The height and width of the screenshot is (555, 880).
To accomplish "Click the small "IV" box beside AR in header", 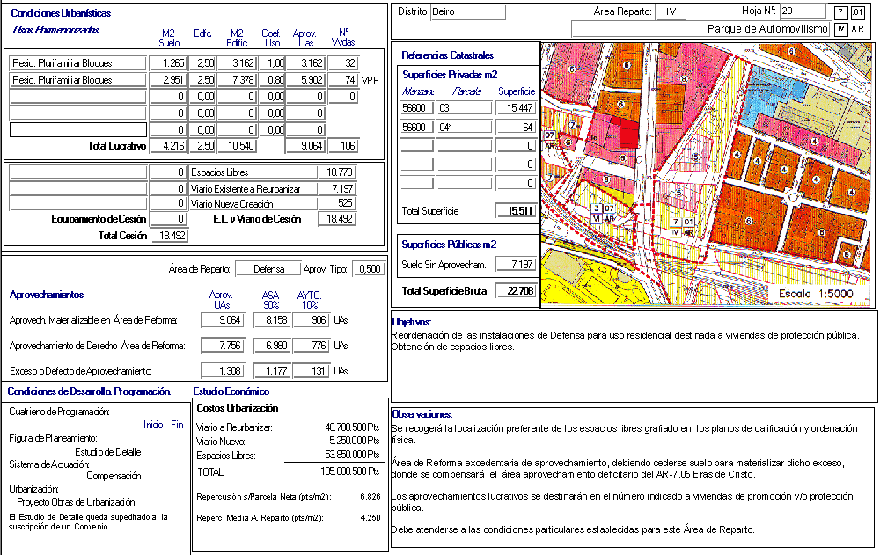I will [x=840, y=29].
